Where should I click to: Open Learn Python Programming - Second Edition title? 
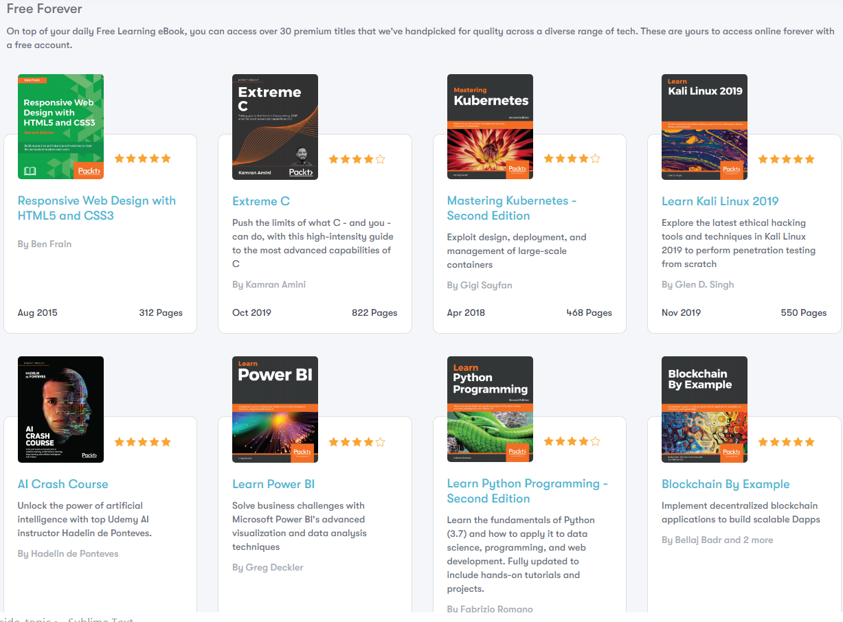point(528,491)
